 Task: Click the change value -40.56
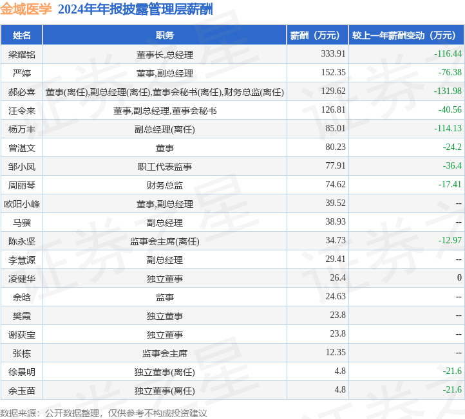tap(450, 109)
